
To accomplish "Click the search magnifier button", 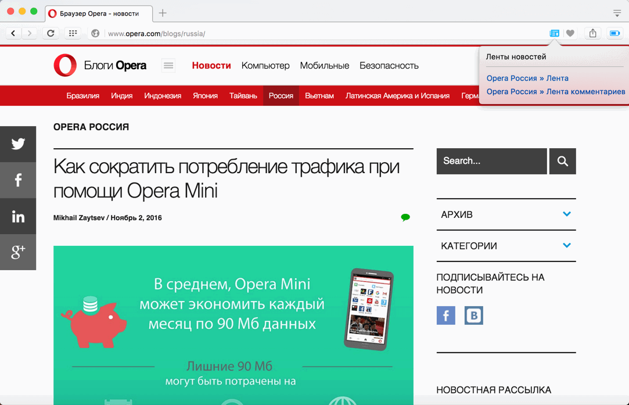I will coord(562,162).
